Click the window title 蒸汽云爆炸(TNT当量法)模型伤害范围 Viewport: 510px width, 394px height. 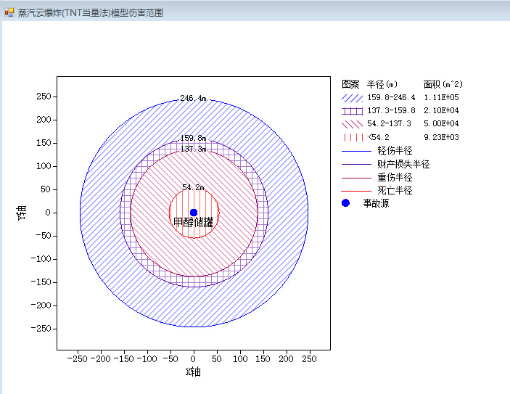click(90, 13)
